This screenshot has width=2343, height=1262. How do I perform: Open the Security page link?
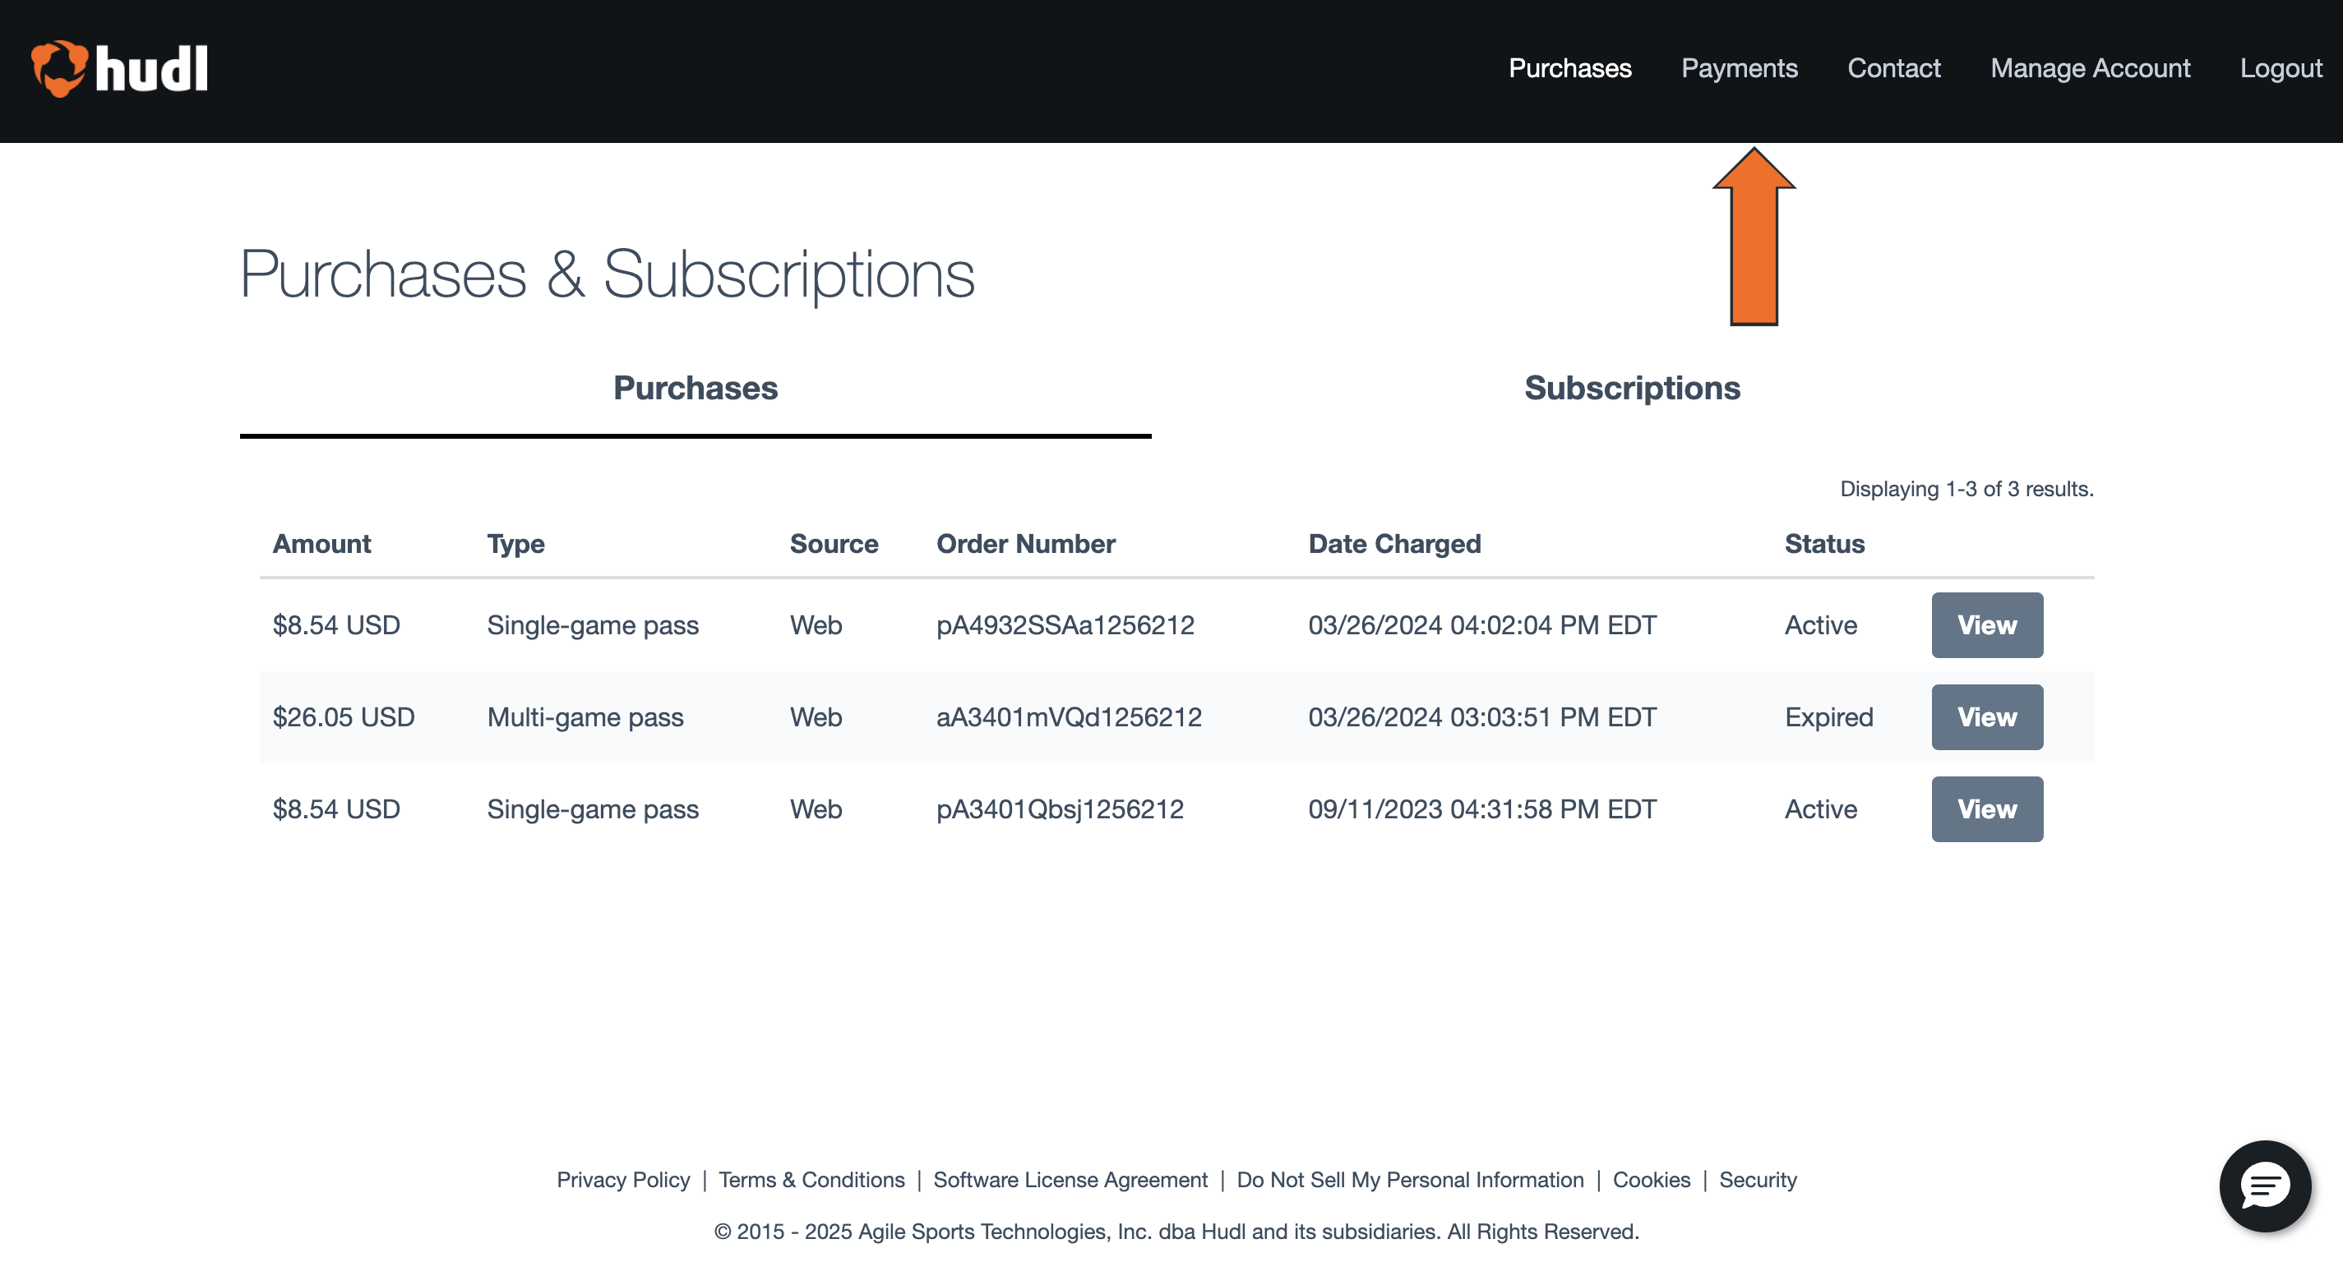point(1758,1179)
